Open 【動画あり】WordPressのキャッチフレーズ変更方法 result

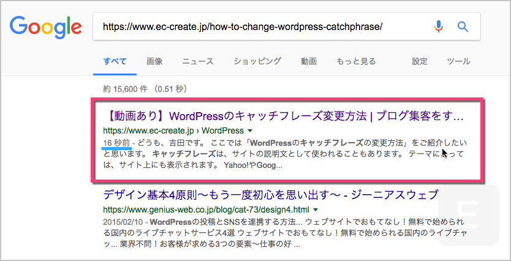(x=285, y=116)
